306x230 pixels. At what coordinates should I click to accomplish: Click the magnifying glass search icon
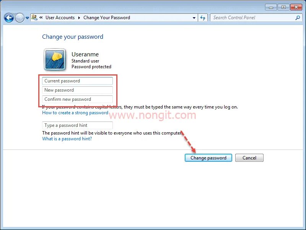tap(298, 18)
